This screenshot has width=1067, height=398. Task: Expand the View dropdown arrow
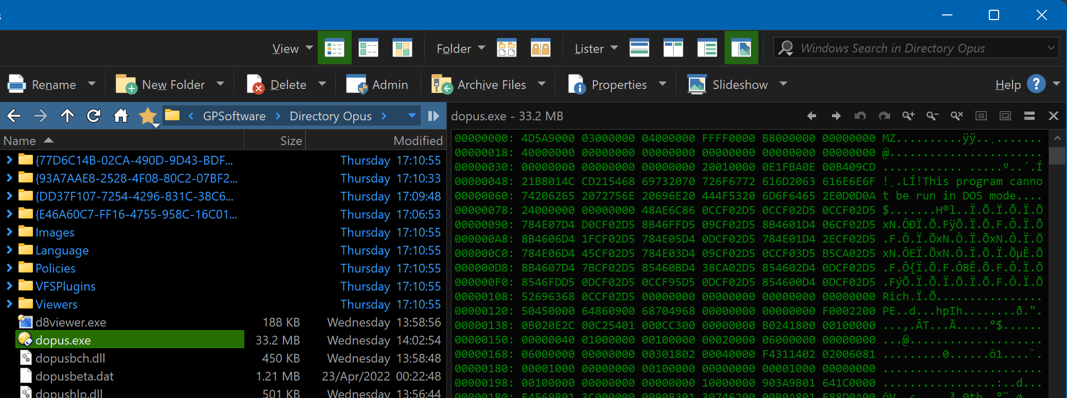pyautogui.click(x=309, y=48)
